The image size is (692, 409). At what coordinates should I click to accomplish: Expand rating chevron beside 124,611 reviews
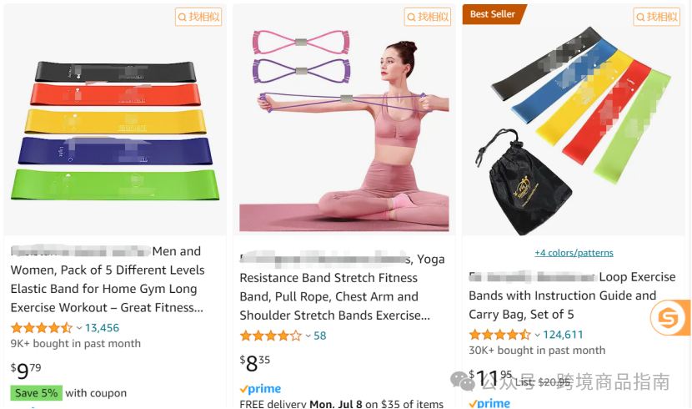[537, 335]
